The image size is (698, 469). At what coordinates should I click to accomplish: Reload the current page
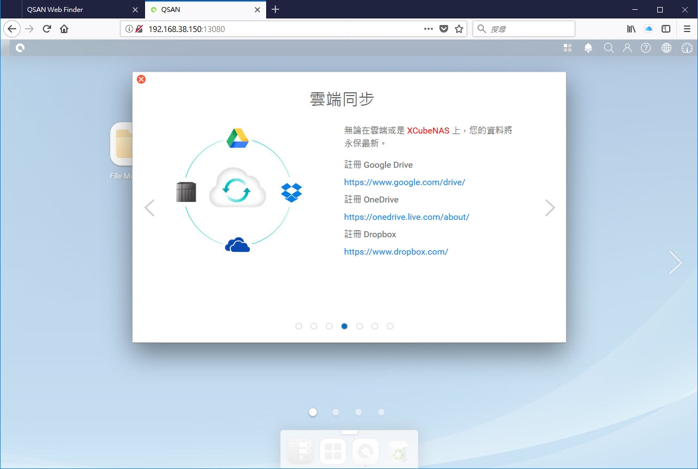tap(47, 29)
